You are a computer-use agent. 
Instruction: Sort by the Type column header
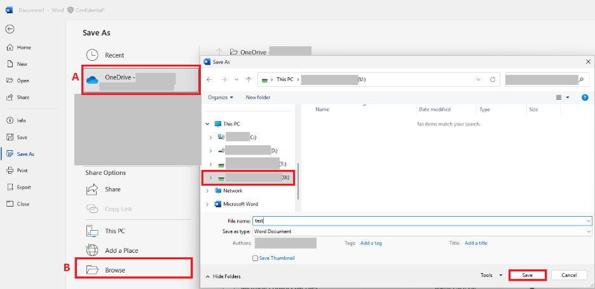pos(484,109)
